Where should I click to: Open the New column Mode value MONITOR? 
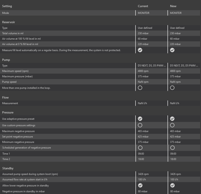[x=176, y=13]
